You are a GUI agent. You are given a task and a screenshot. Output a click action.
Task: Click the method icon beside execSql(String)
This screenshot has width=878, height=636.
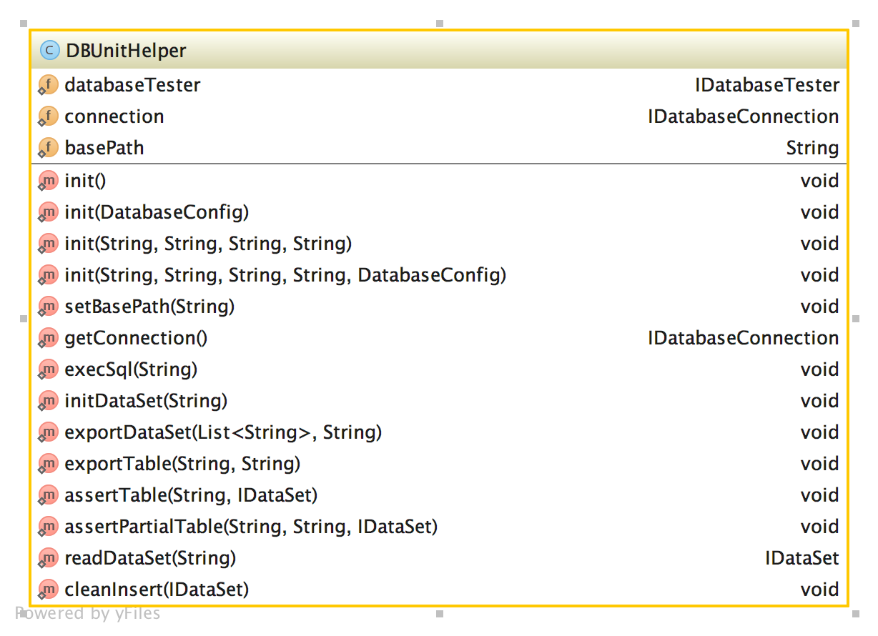[48, 369]
